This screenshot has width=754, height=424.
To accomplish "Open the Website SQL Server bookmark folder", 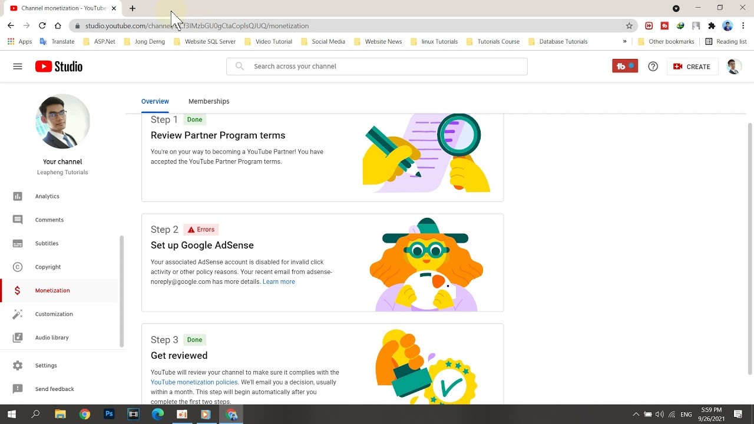I will (204, 42).
